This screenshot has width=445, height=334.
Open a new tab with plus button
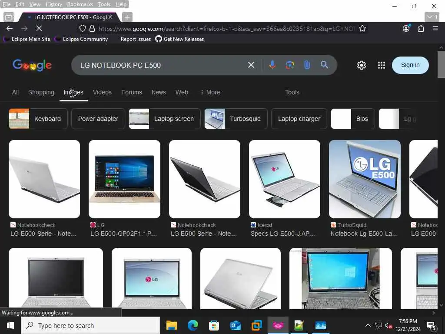click(x=127, y=17)
